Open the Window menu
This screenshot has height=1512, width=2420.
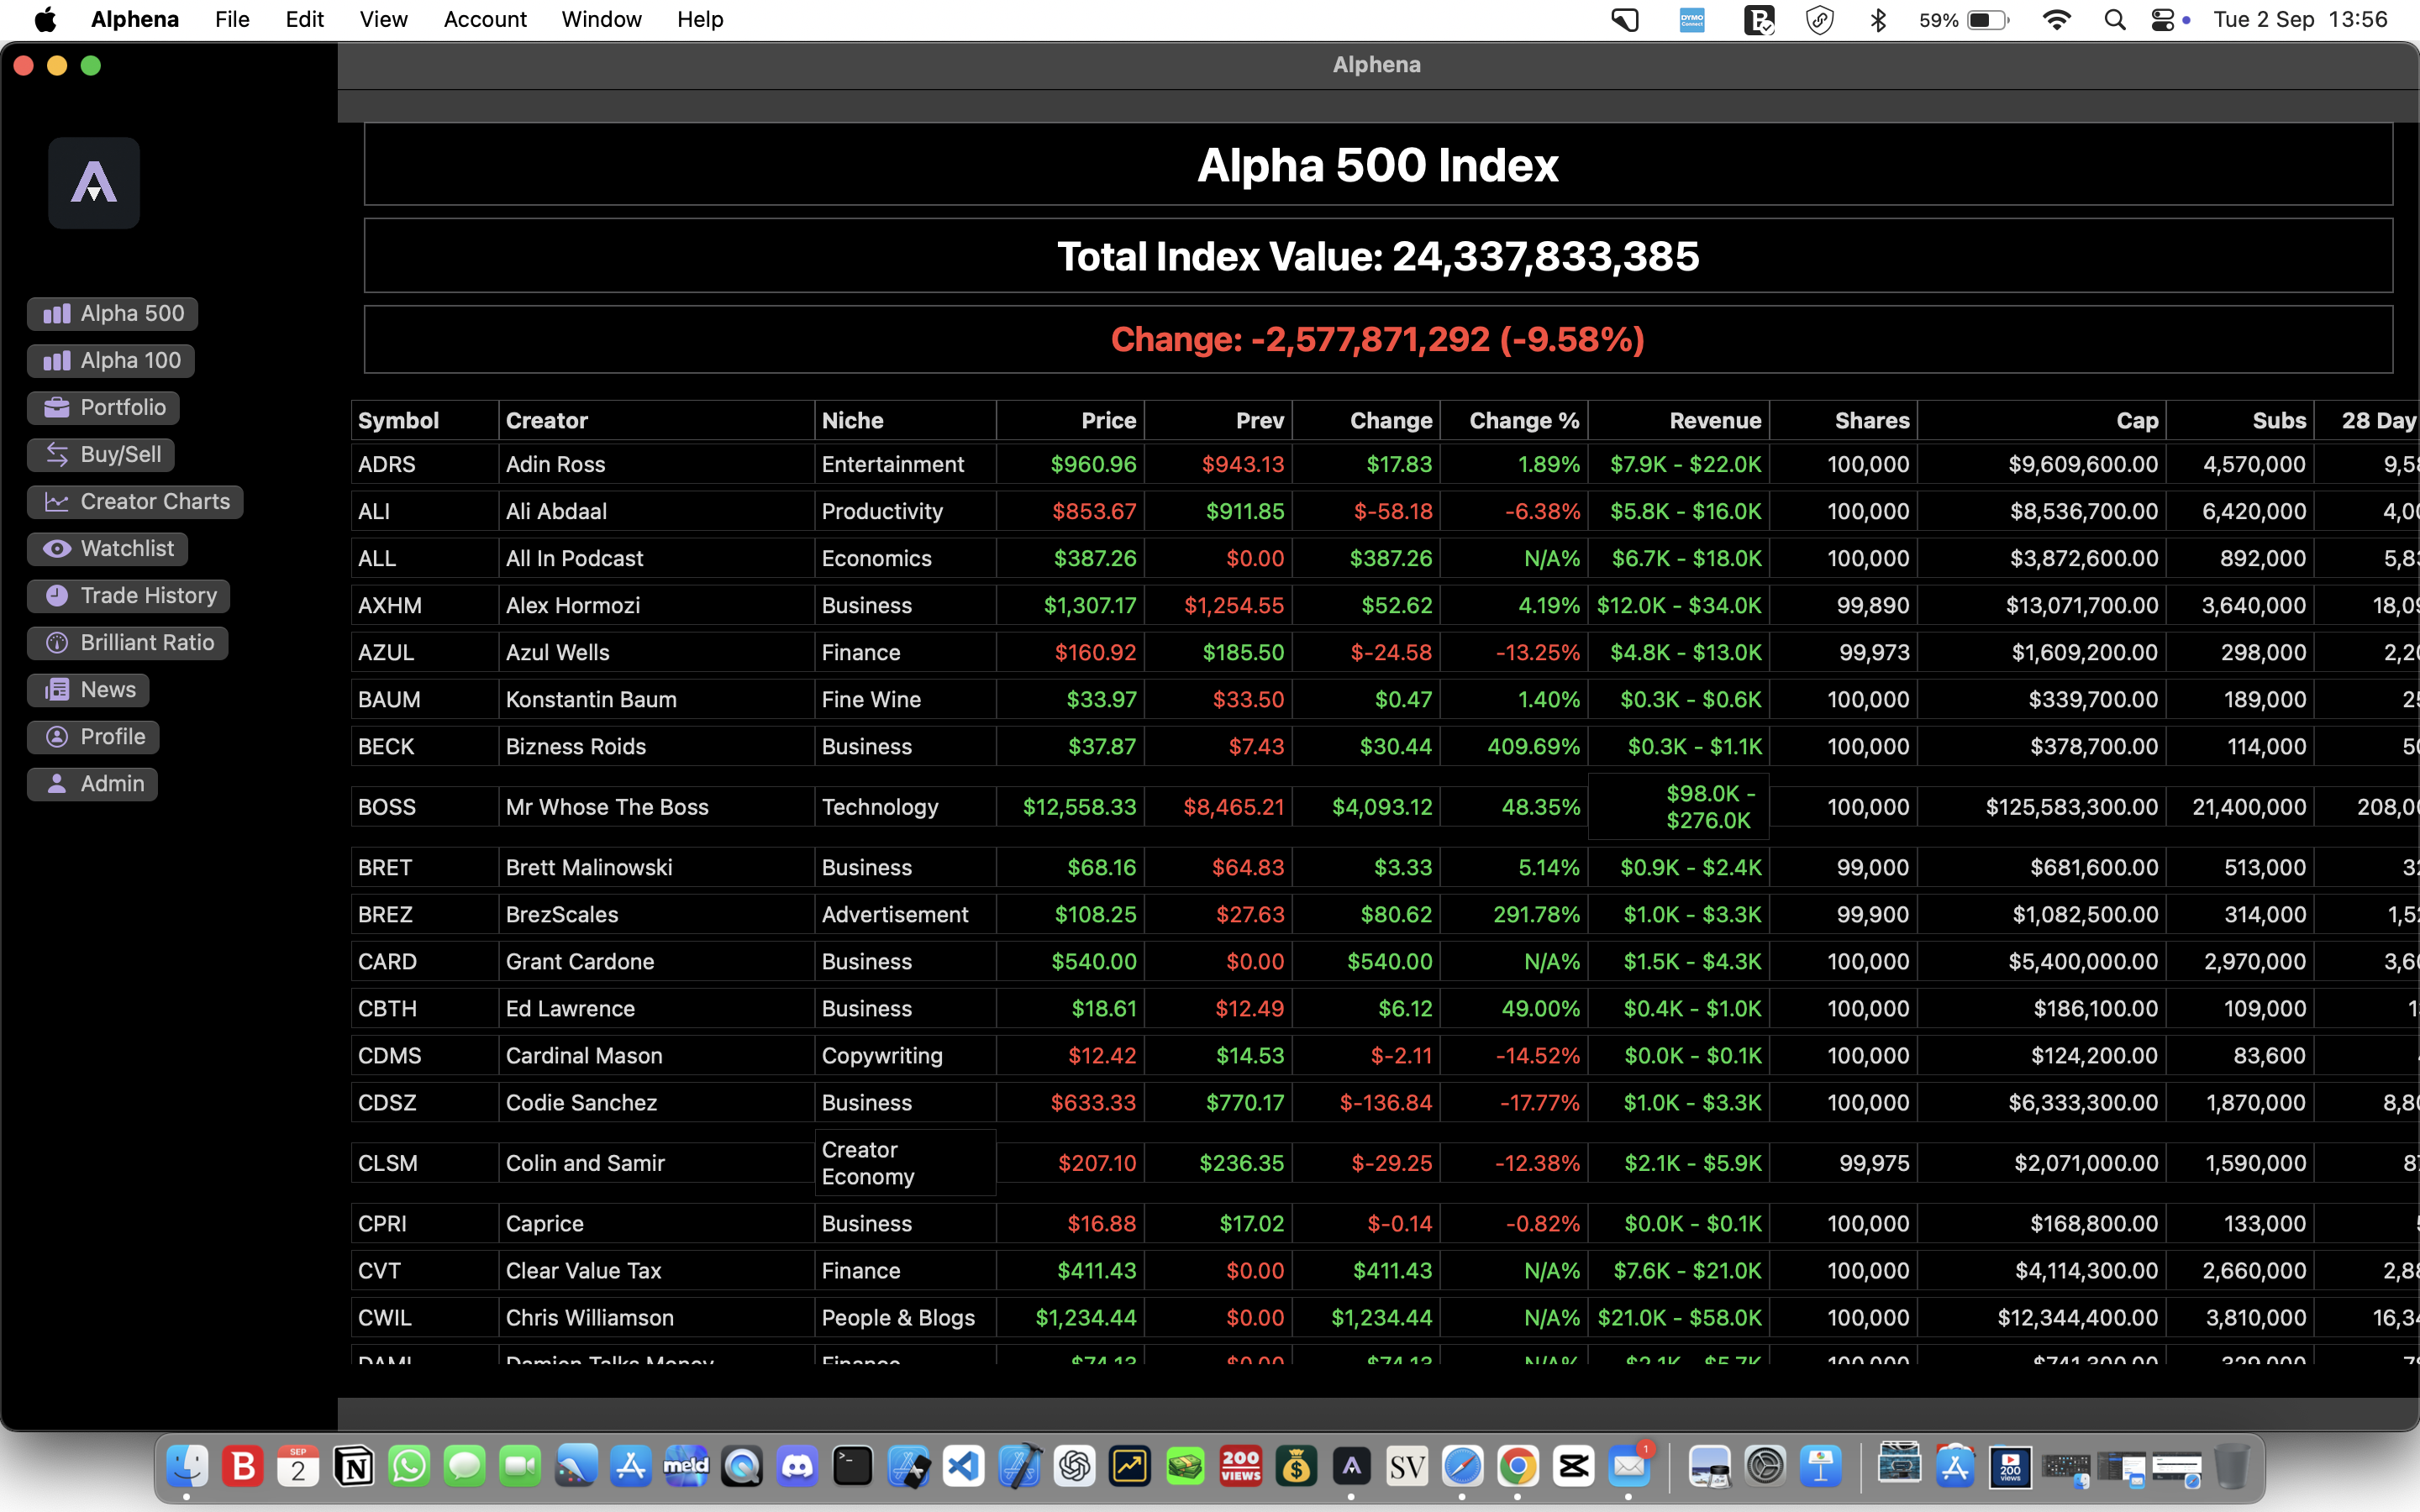(601, 20)
